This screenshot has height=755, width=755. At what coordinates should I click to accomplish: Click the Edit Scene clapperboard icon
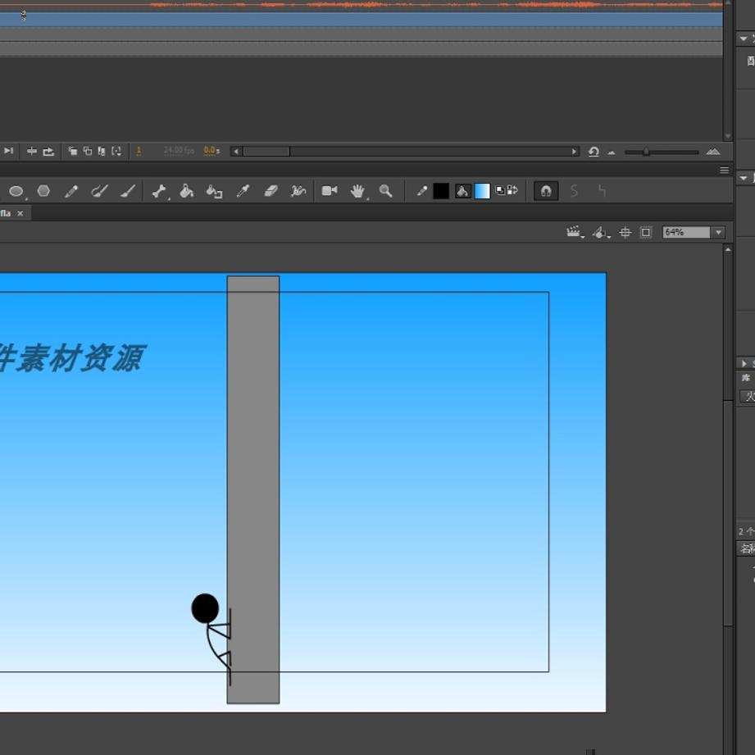(575, 233)
